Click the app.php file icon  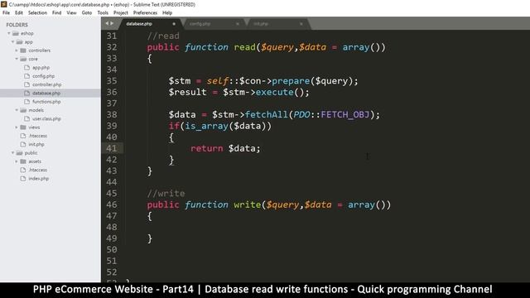pos(27,68)
